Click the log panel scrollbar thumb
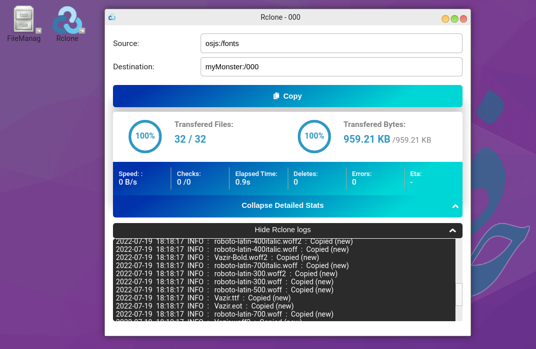 (459, 294)
